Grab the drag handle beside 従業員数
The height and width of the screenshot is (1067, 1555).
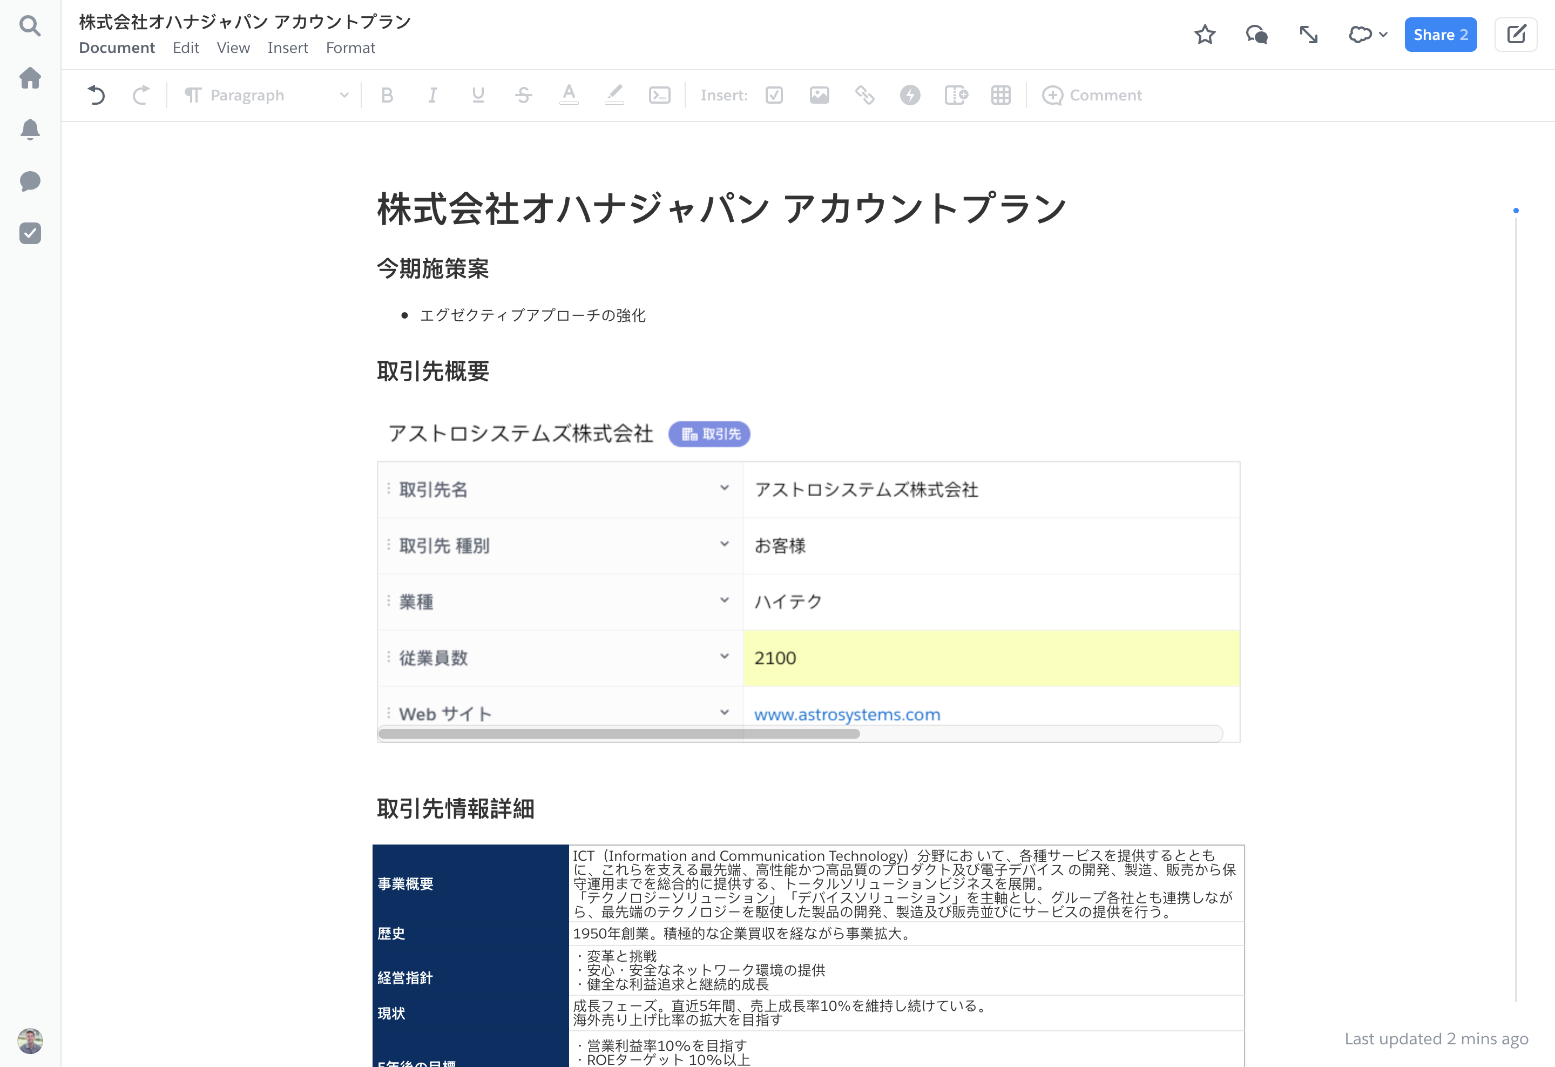tap(389, 658)
